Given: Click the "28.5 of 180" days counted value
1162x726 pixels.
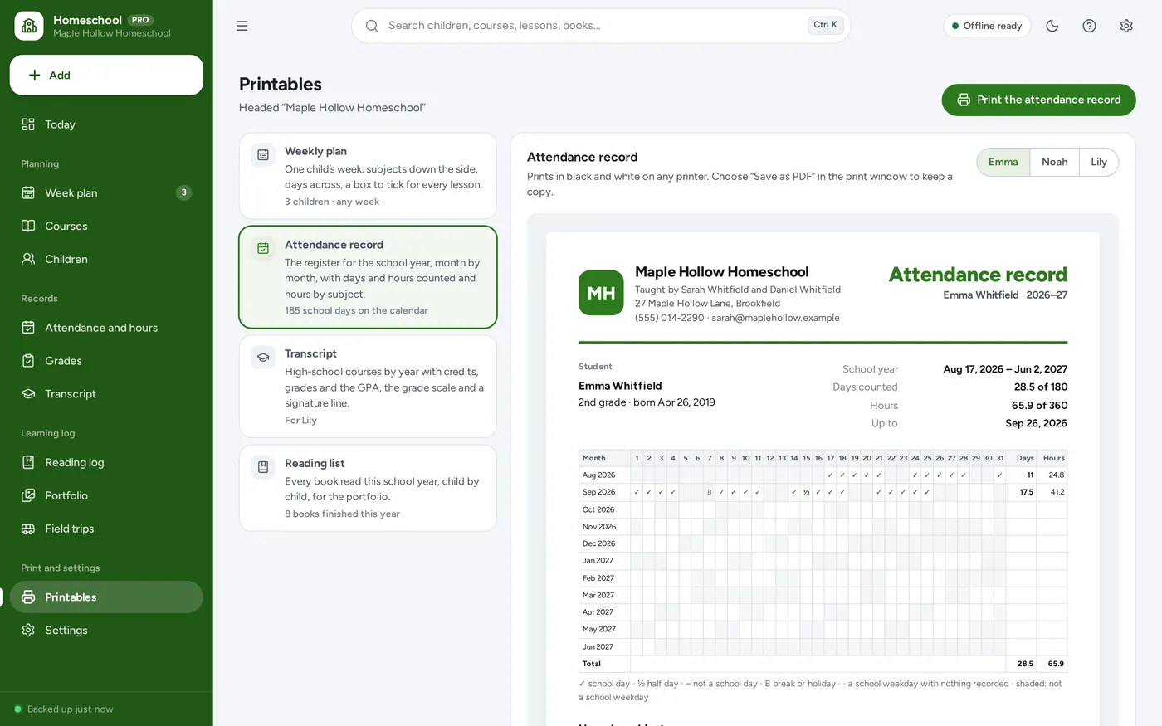Looking at the screenshot, I should [x=1041, y=387].
